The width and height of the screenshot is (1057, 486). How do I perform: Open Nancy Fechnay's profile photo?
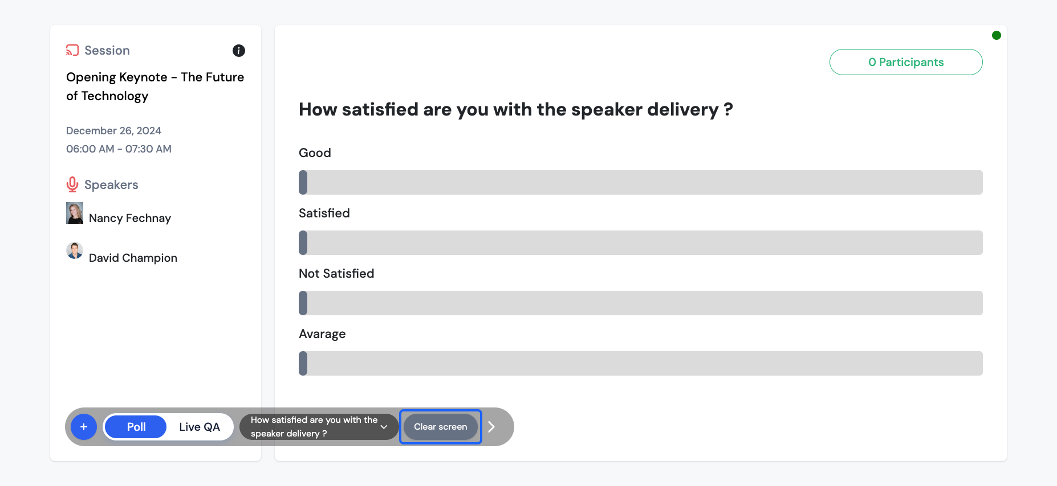tap(75, 213)
